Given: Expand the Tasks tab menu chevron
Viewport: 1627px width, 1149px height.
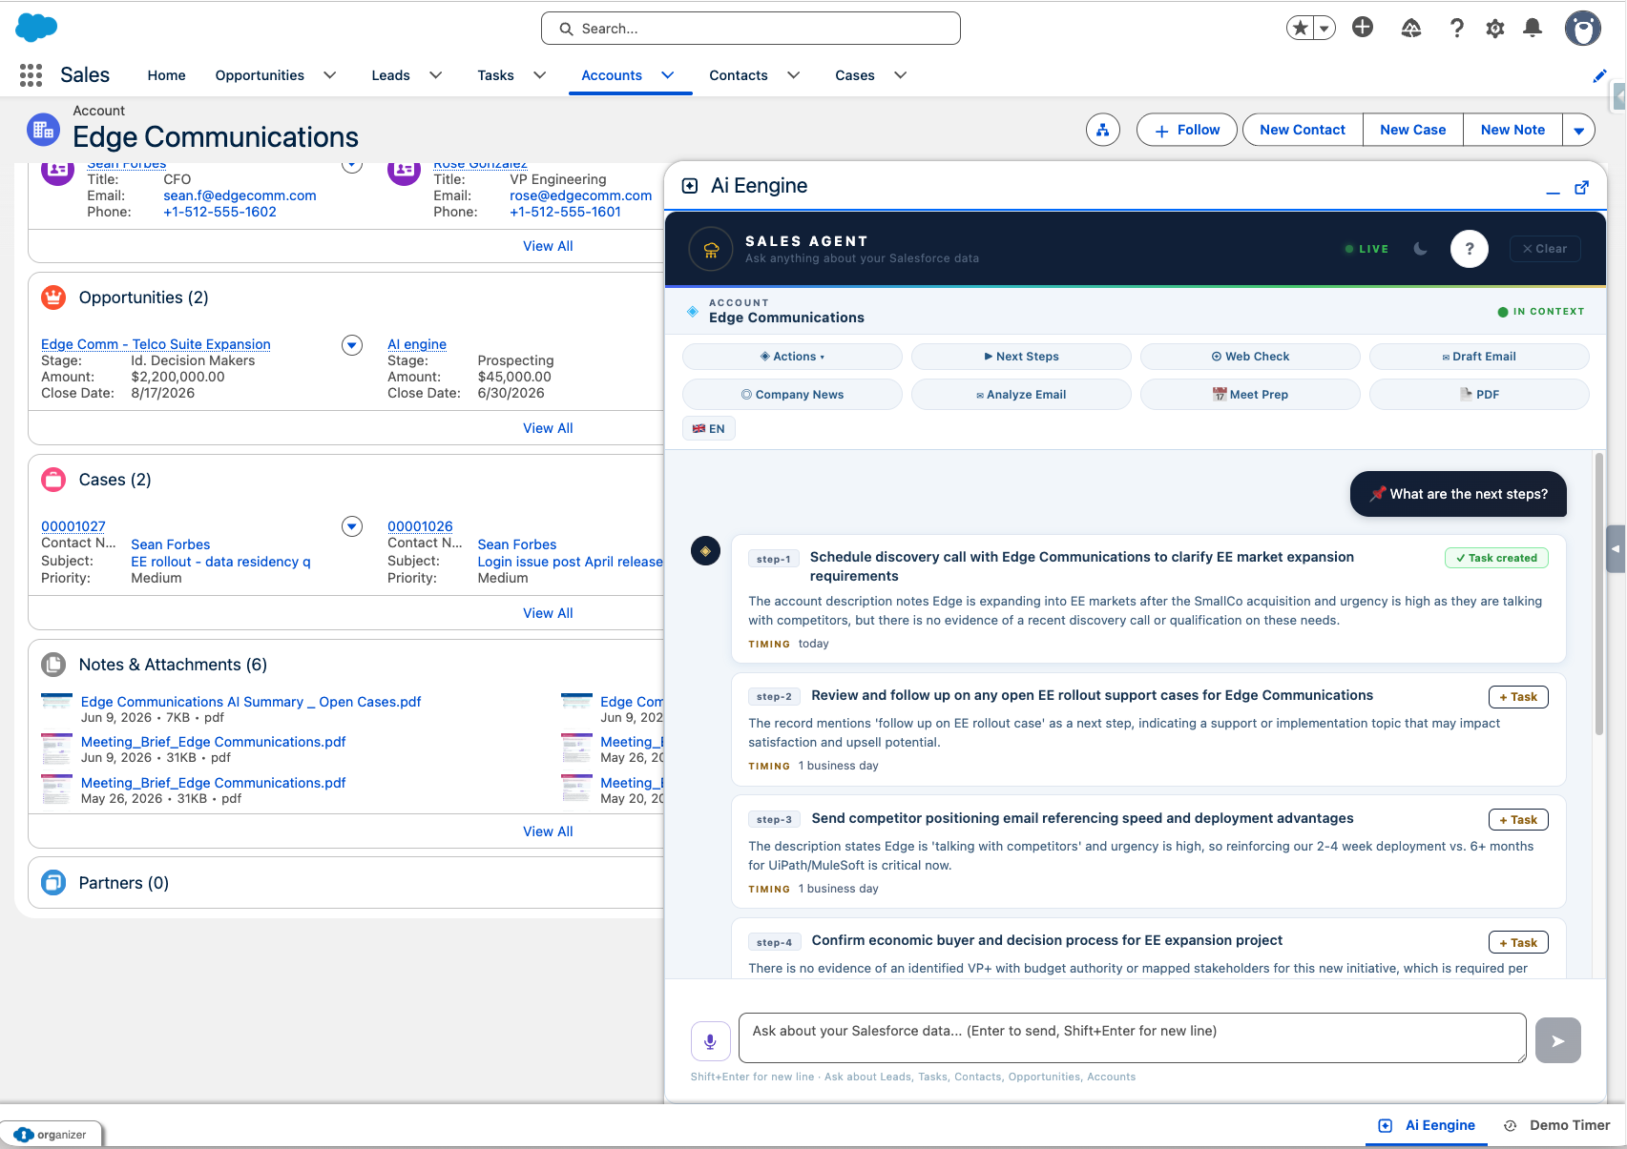Looking at the screenshot, I should tap(540, 75).
